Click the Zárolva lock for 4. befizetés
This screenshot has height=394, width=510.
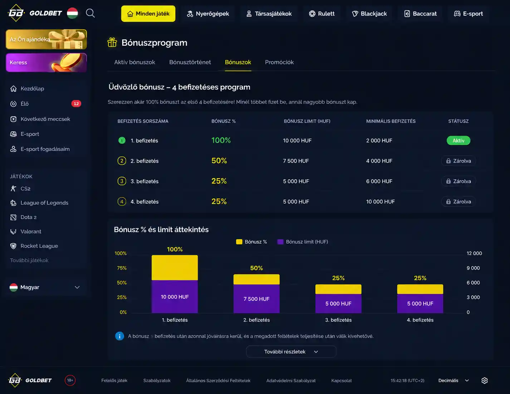coord(458,201)
